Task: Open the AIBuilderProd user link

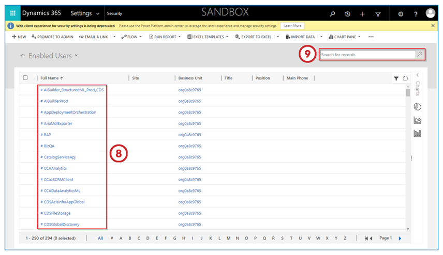Action: point(56,101)
